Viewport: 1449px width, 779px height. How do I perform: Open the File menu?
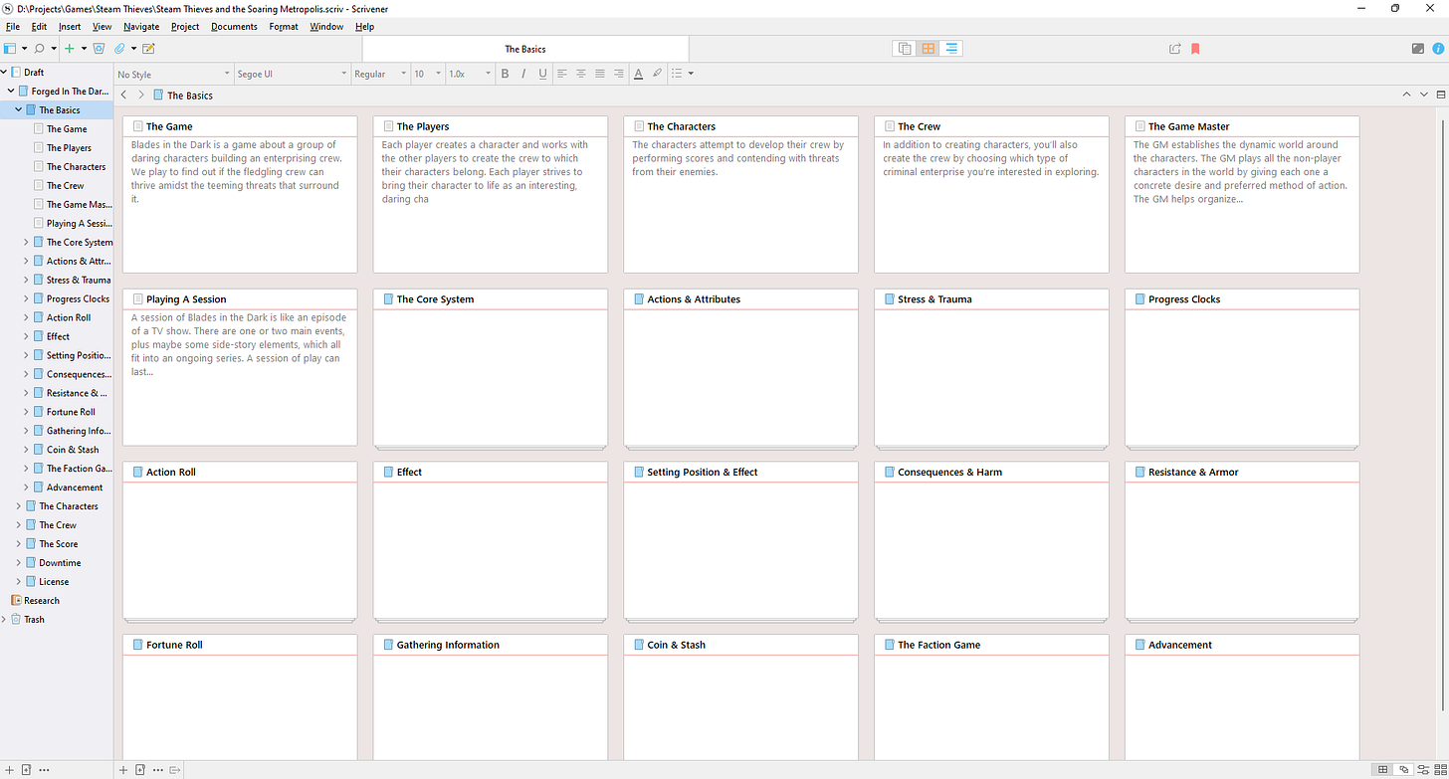pyautogui.click(x=13, y=27)
